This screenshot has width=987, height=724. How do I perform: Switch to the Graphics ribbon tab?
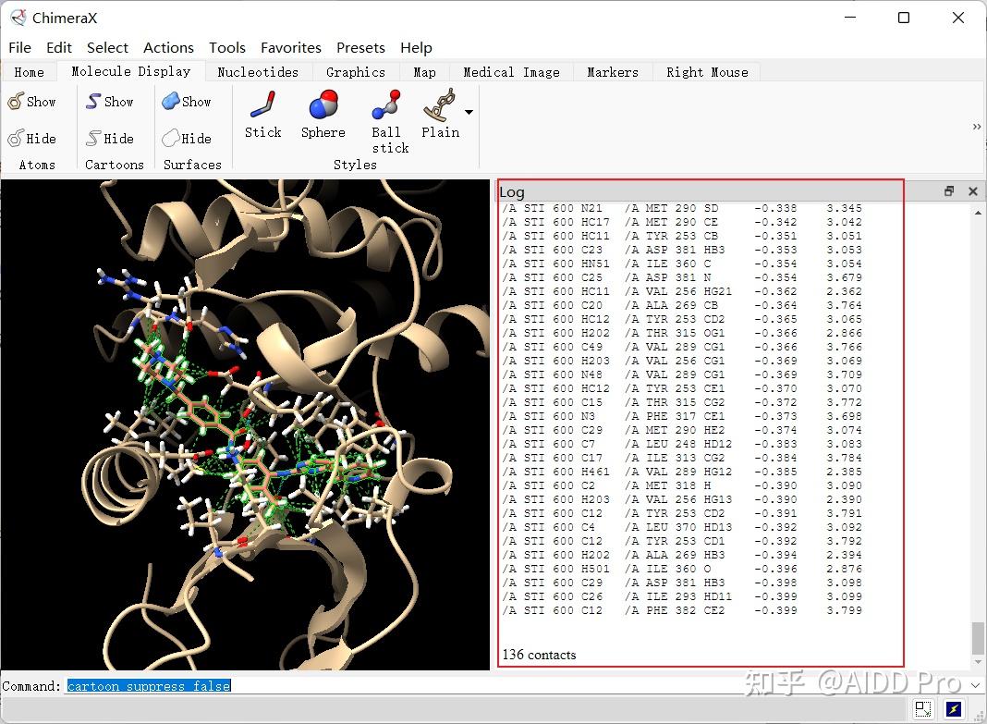[356, 71]
